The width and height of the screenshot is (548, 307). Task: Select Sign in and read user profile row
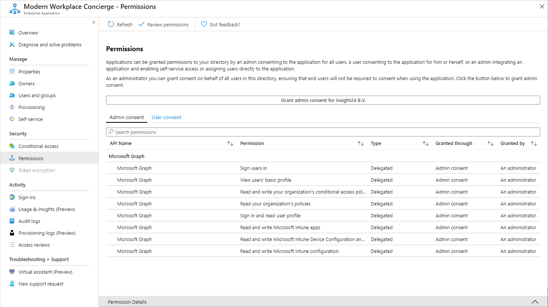323,215
